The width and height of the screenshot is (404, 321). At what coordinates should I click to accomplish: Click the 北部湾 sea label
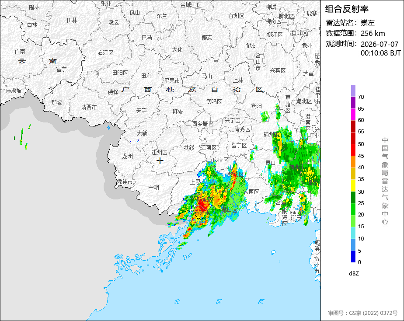pos(219,301)
